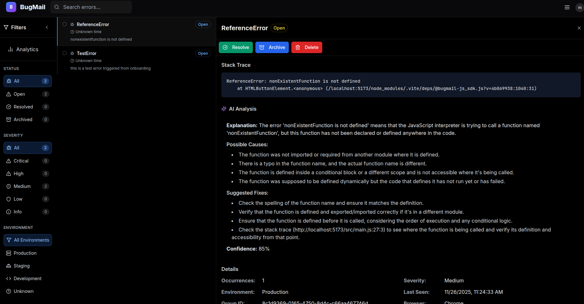Image resolution: width=584 pixels, height=304 pixels.
Task: Click the BugMail logo icon
Action: [11, 7]
